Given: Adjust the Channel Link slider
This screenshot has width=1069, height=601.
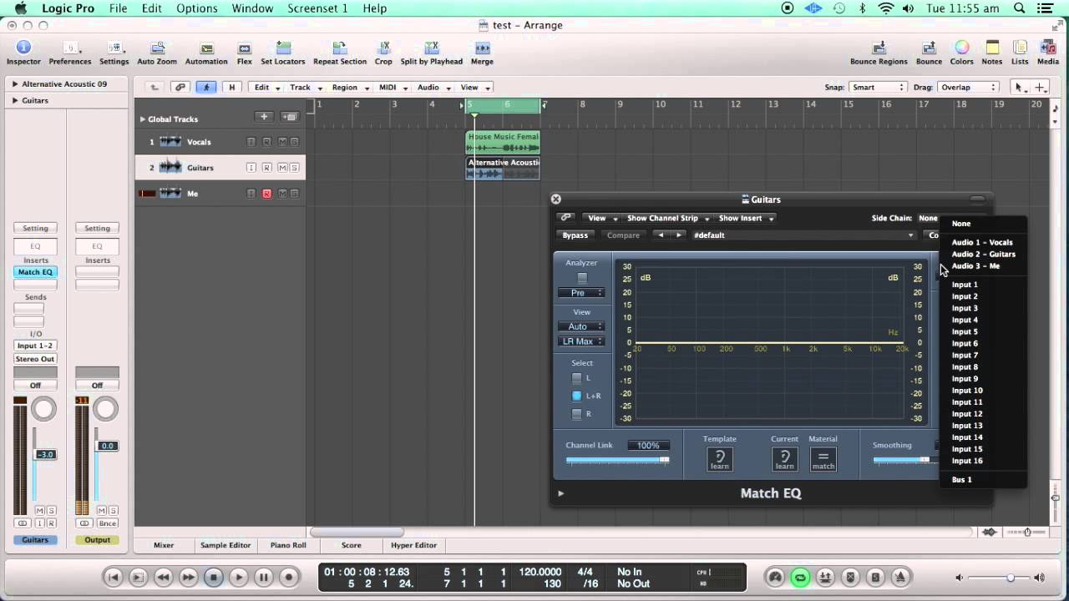Looking at the screenshot, I should (618, 460).
